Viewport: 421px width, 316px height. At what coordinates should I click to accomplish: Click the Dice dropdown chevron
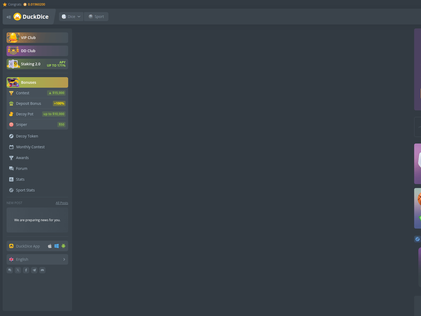pyautogui.click(x=79, y=17)
